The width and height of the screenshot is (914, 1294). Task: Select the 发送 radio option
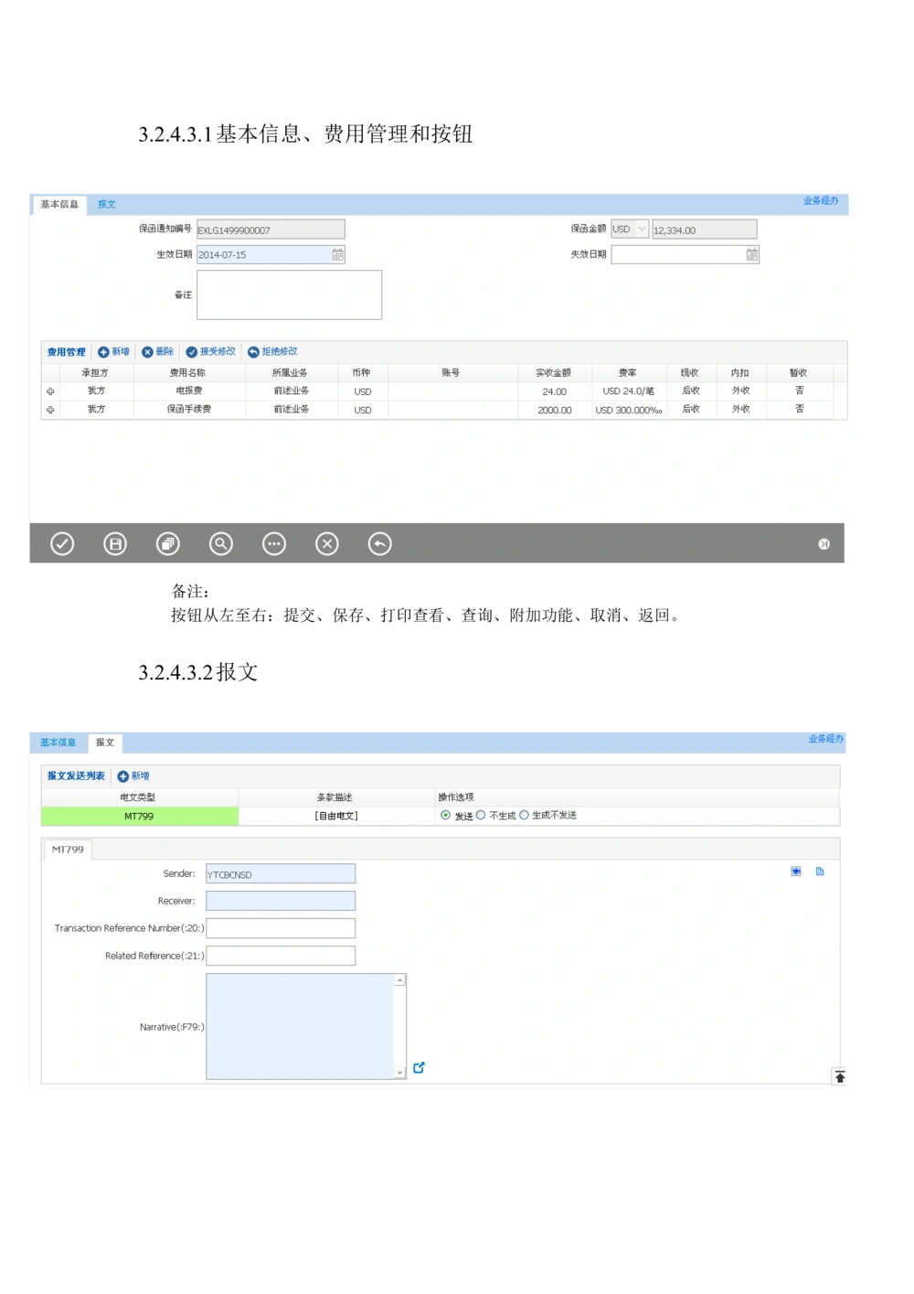coord(446,816)
